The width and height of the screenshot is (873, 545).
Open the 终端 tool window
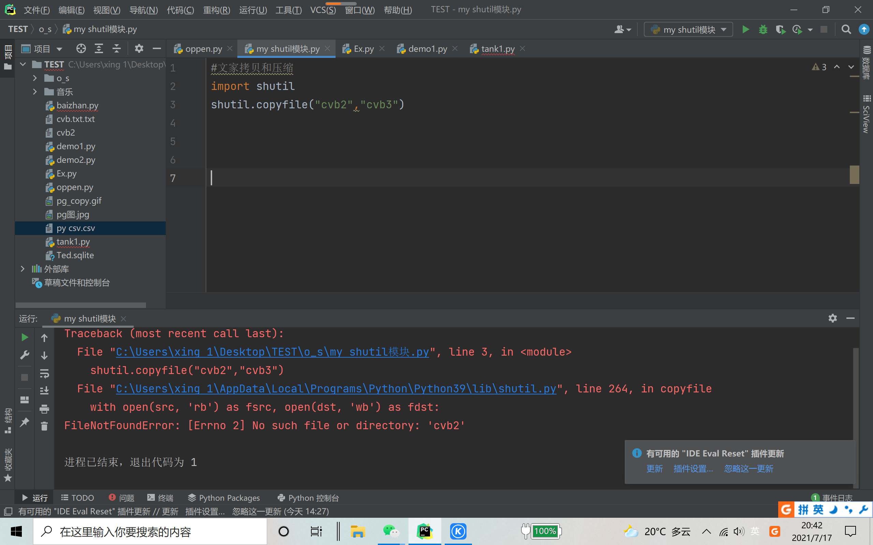pos(161,498)
